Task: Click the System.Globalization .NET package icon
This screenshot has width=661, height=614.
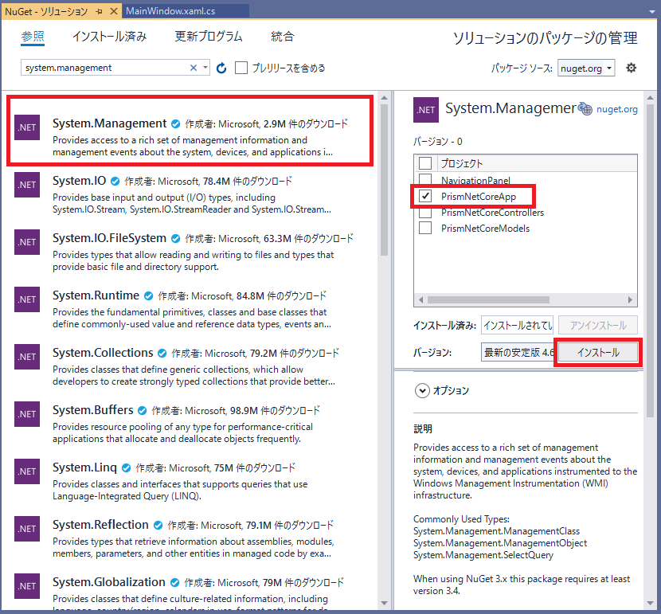Action: pos(27,586)
